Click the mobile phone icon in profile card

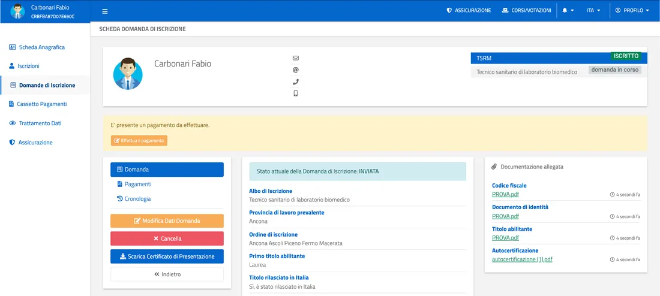tap(295, 93)
